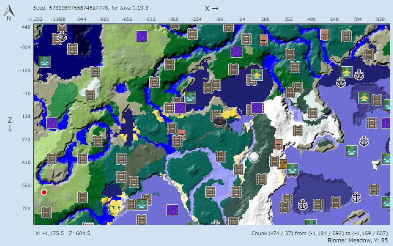Screen dimensions: 393x246
Task: Click ruined portal on the far-left river
Action: coord(52,123)
